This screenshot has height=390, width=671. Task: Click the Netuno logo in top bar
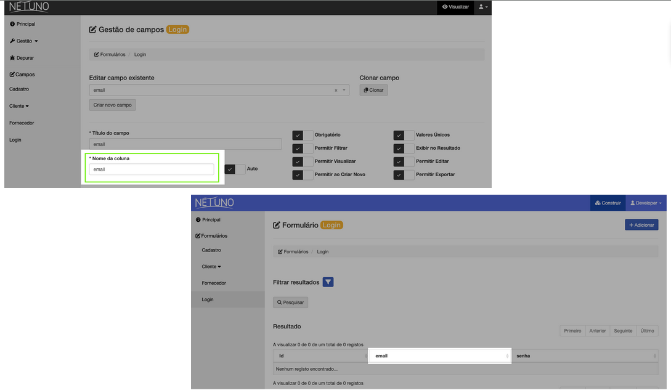[29, 7]
